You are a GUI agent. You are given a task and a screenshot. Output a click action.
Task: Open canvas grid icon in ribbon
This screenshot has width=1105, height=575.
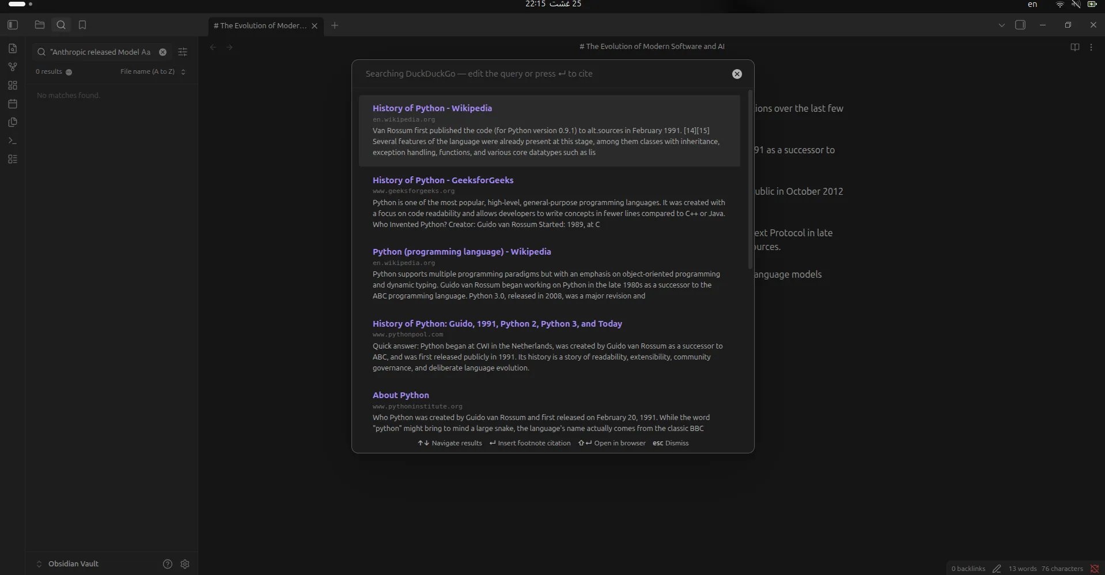click(13, 85)
